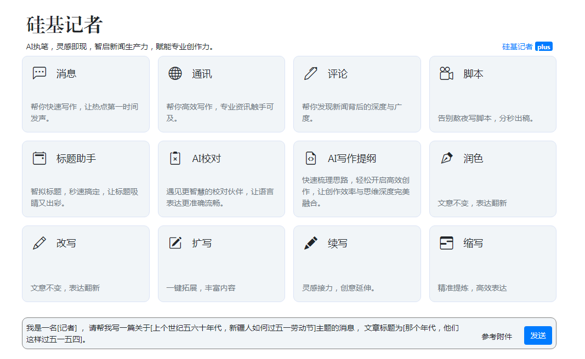585x359 pixels.
Task: Click the 通讯 globe icon
Action: coord(175,73)
